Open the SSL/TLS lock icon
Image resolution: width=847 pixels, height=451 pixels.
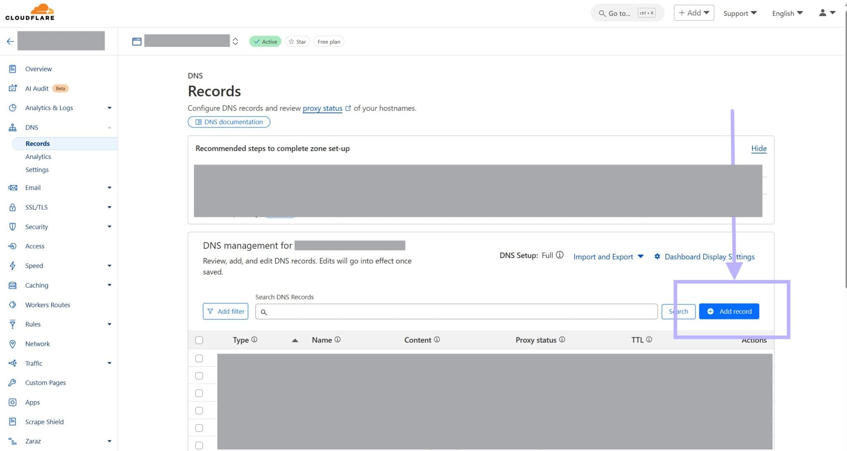12,207
